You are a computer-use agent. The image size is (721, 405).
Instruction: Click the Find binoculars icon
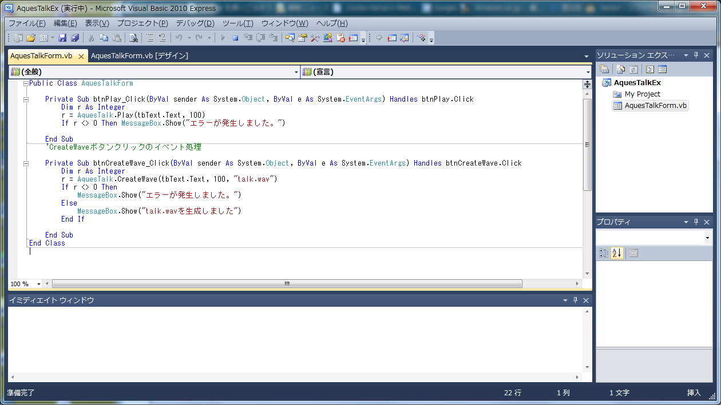point(133,38)
